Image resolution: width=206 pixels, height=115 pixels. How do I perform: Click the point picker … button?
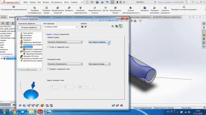[x=91, y=87]
